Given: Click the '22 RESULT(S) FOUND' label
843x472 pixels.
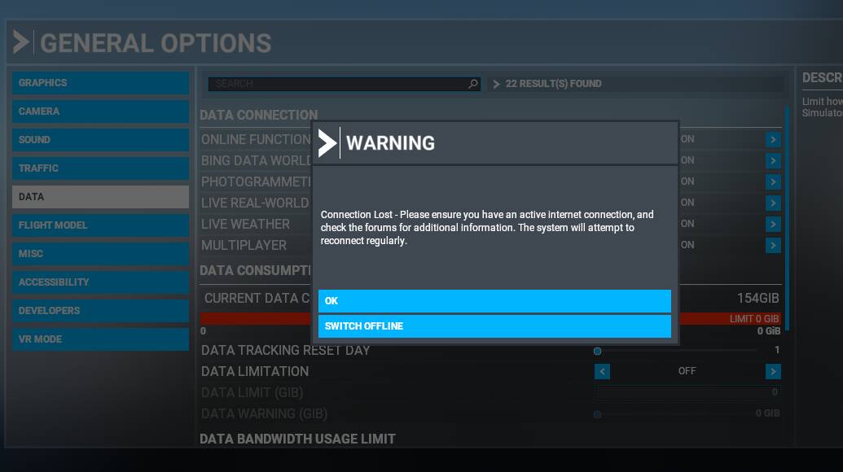Looking at the screenshot, I should [553, 84].
